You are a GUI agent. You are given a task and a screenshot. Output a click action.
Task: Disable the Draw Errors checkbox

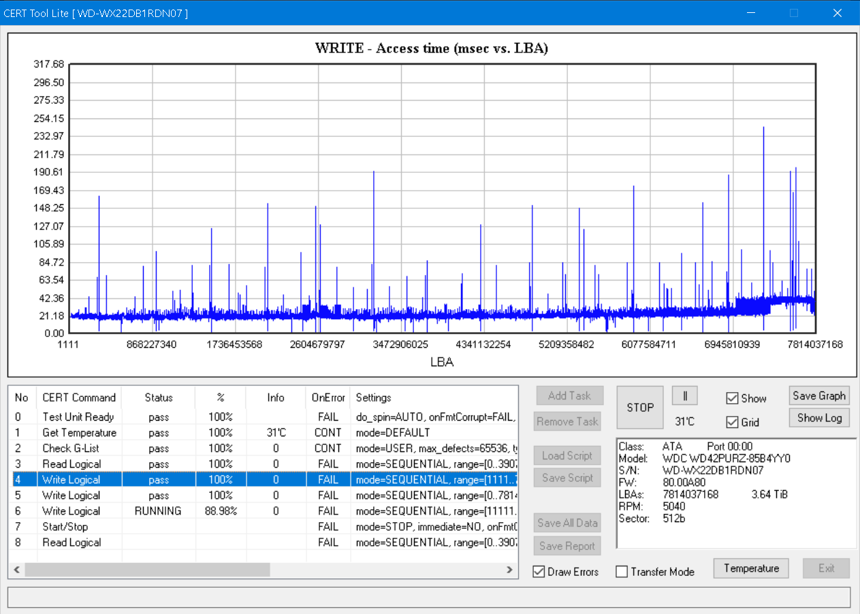click(x=539, y=571)
